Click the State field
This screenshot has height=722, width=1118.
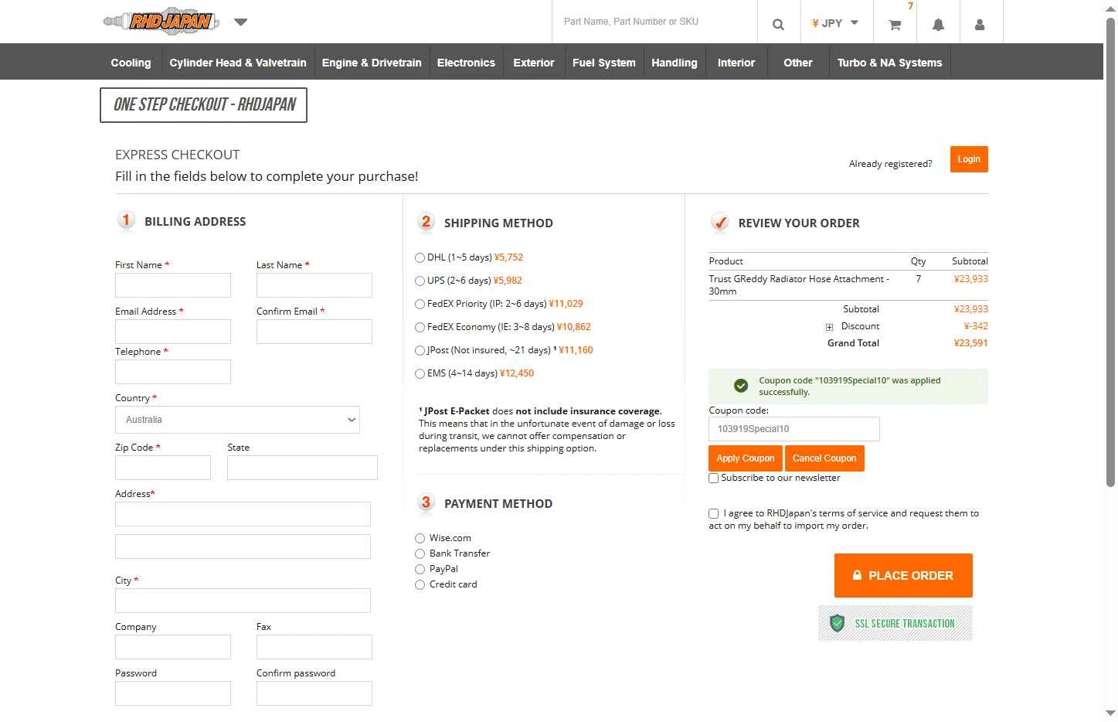click(302, 468)
